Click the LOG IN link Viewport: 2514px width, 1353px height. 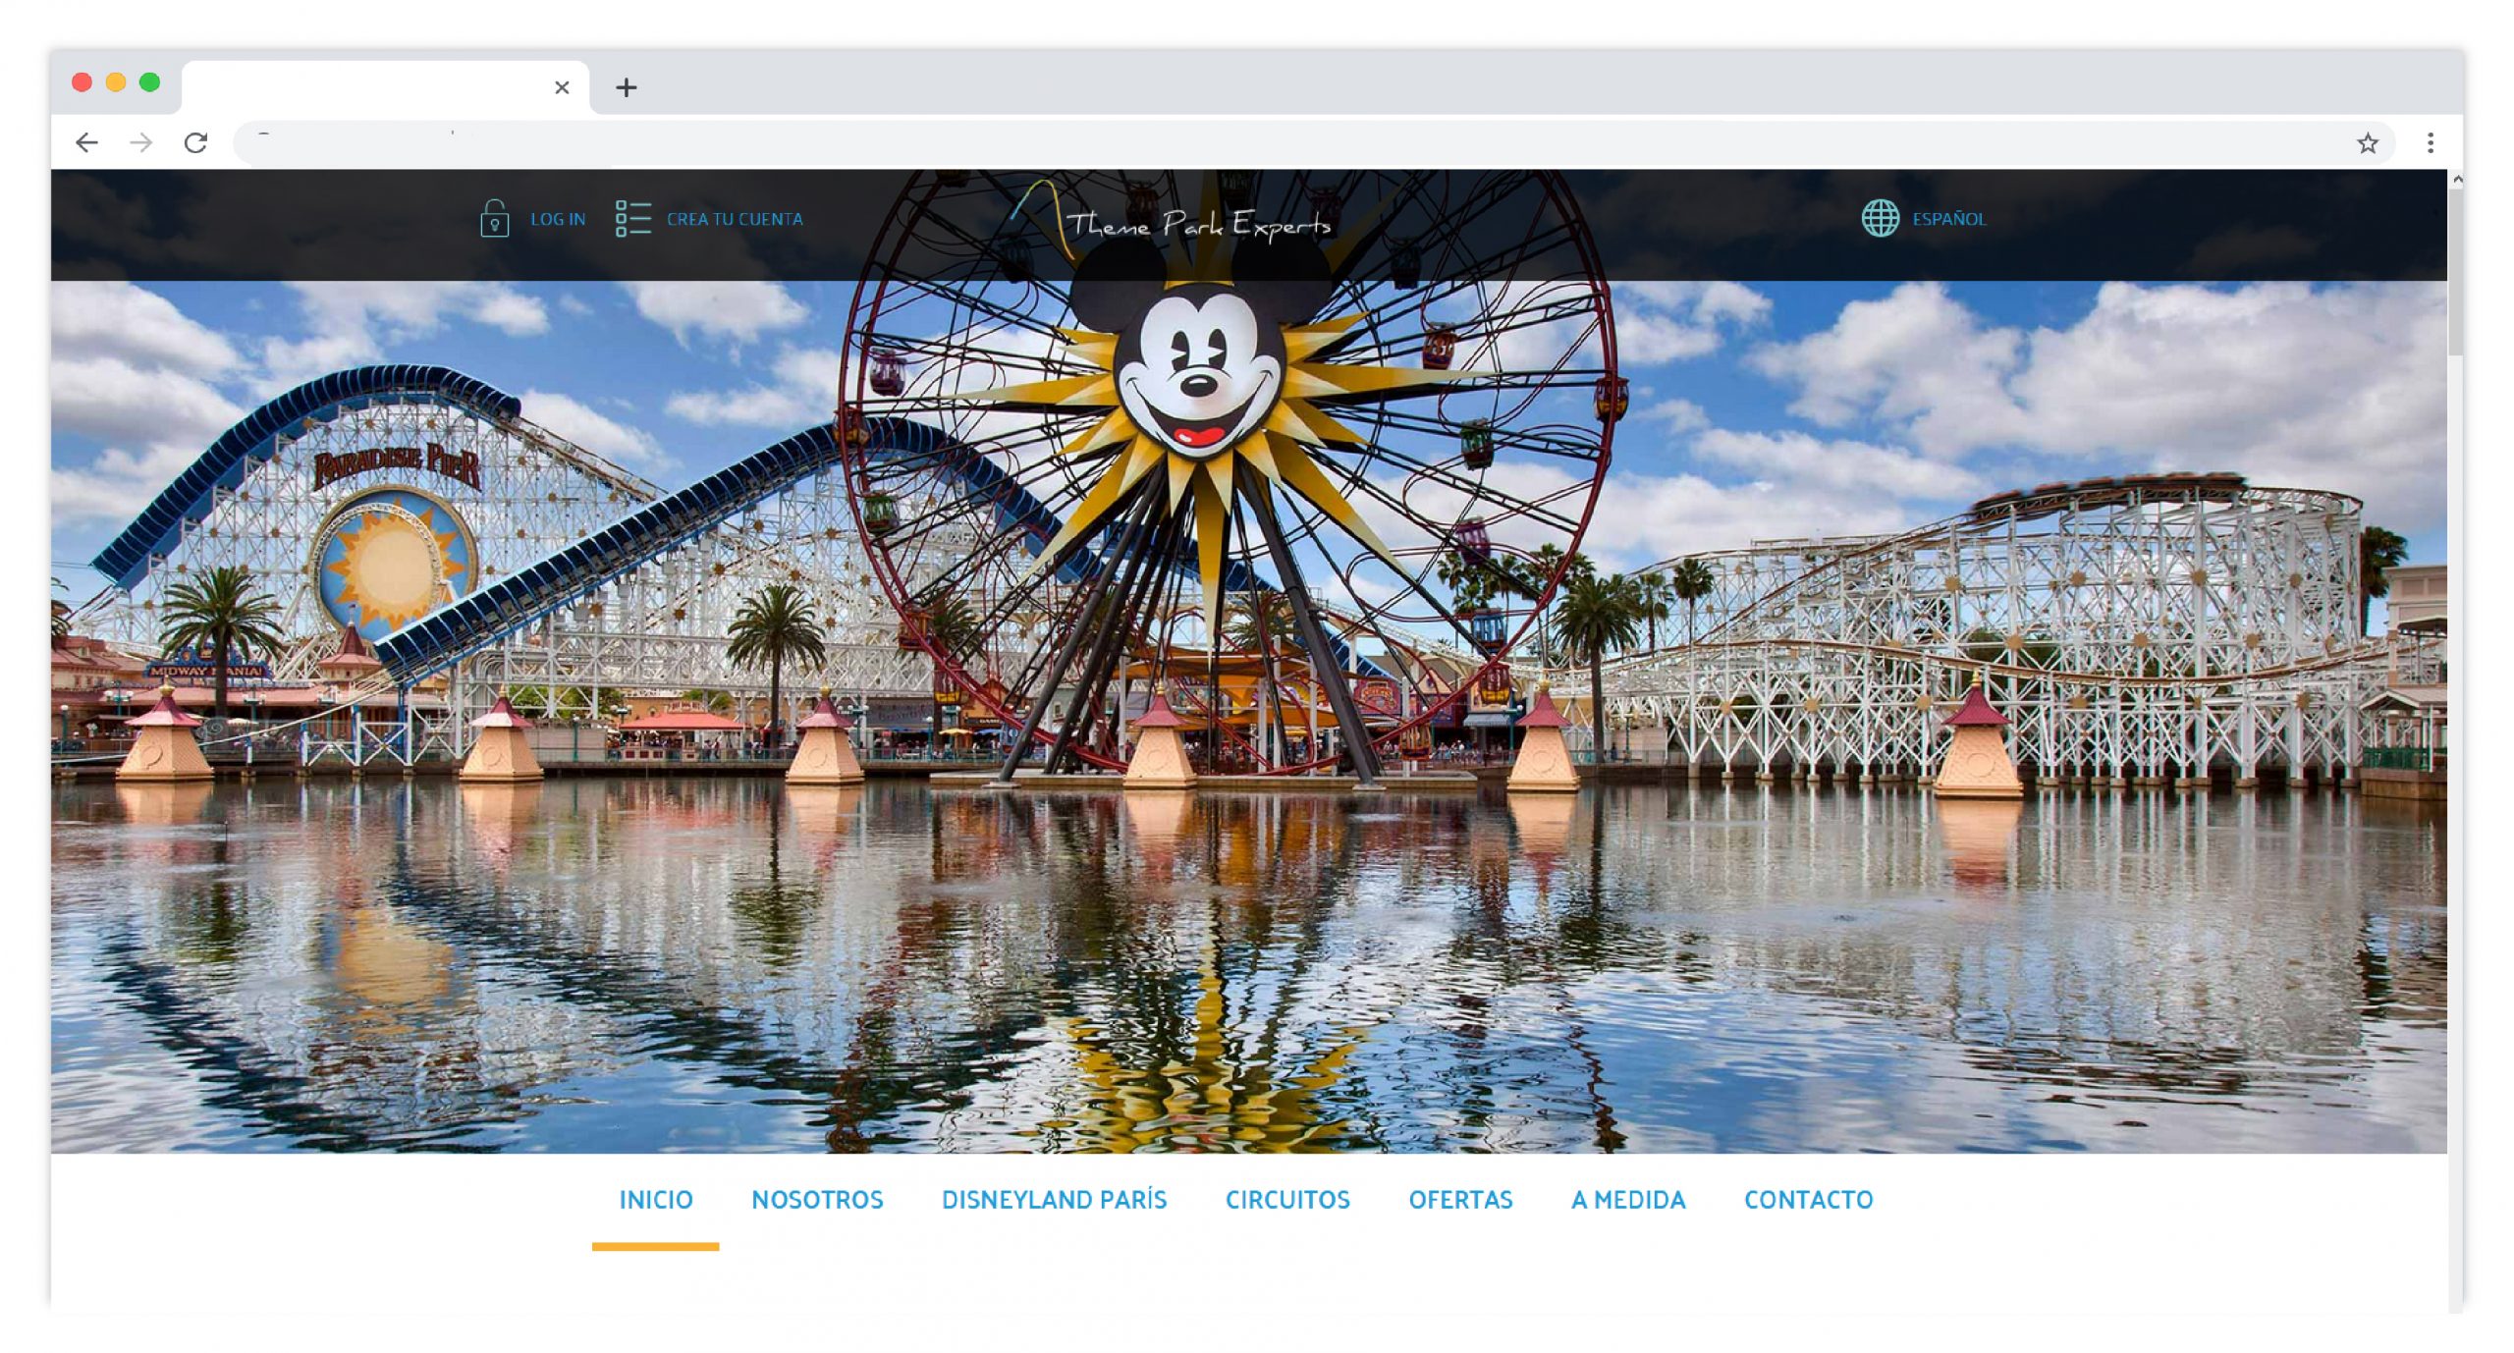pos(558,219)
